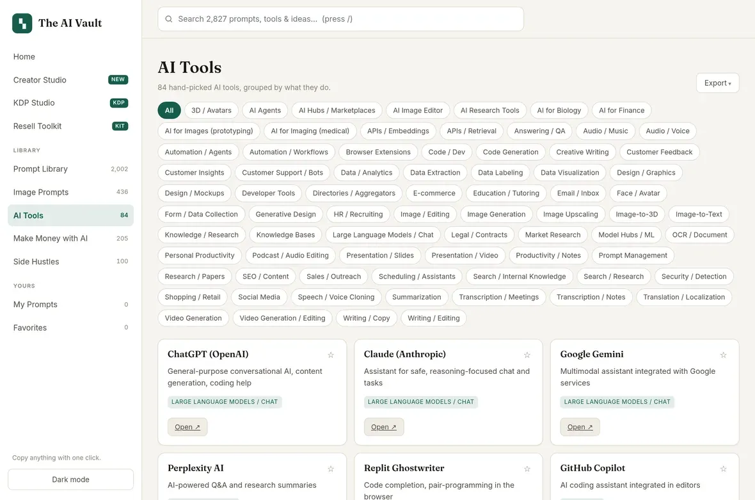The height and width of the screenshot is (500, 755).
Task: Choose the Speech / Voice Cloning filter
Action: click(x=336, y=297)
